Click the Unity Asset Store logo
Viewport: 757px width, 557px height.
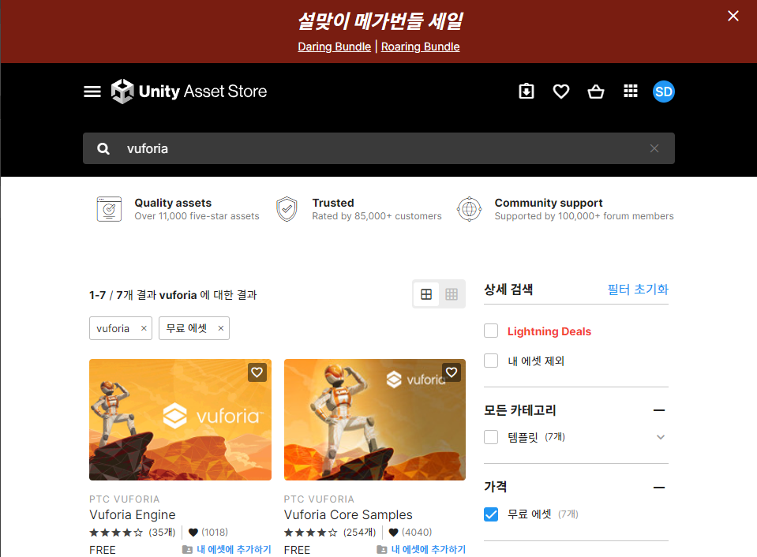189,92
